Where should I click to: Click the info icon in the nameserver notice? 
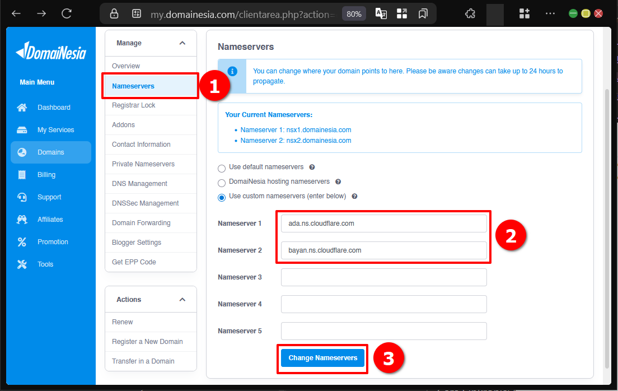tap(232, 71)
